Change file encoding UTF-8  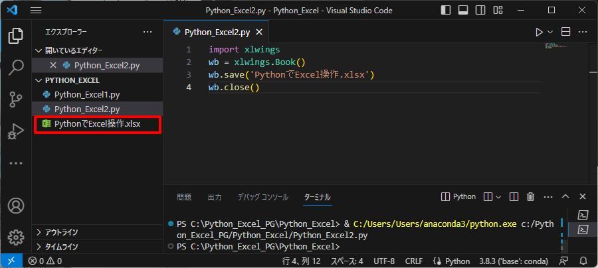coord(384,261)
